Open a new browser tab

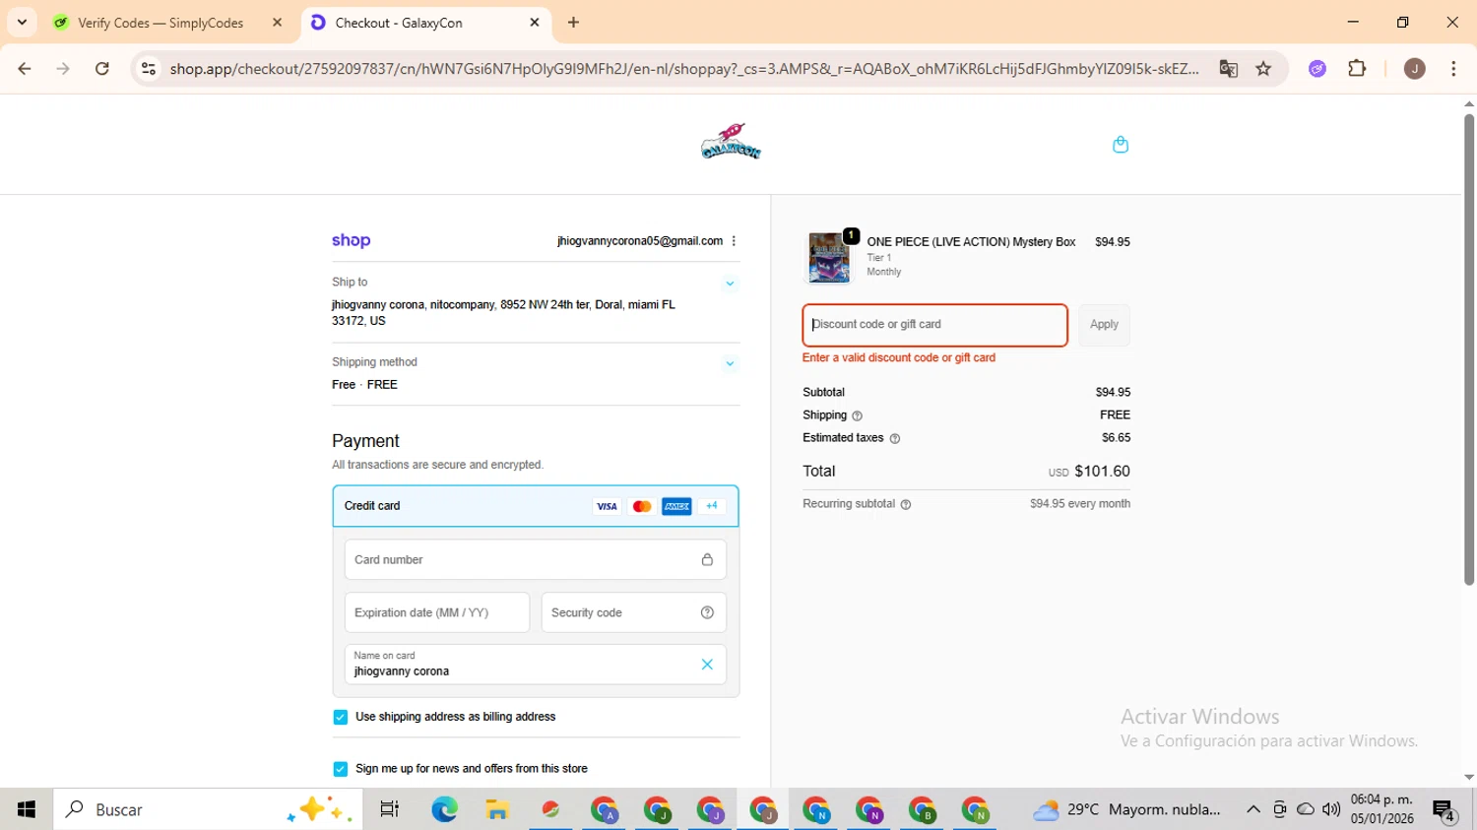574,22
